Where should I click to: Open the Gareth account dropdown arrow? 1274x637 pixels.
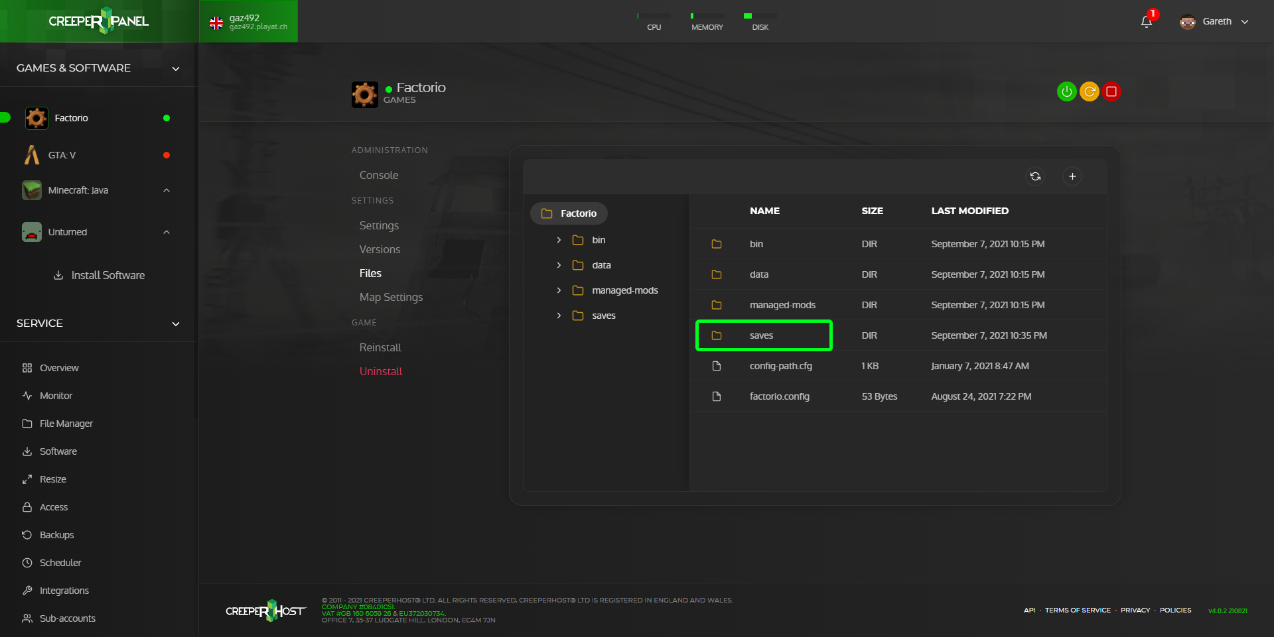point(1245,22)
